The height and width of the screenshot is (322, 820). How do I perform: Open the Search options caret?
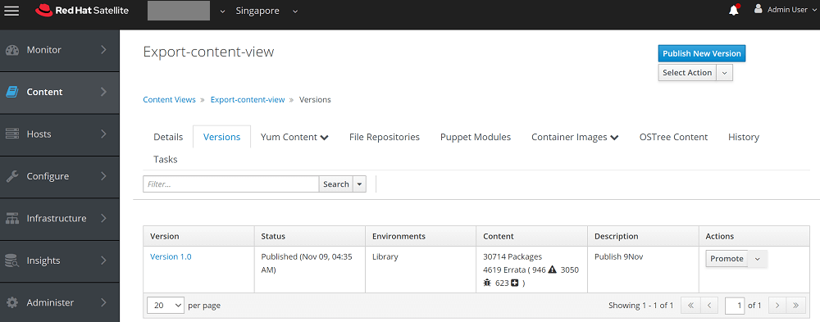[x=359, y=184]
